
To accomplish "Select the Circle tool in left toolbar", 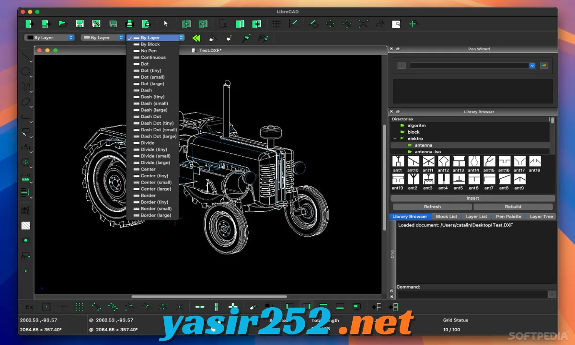I will point(26,72).
